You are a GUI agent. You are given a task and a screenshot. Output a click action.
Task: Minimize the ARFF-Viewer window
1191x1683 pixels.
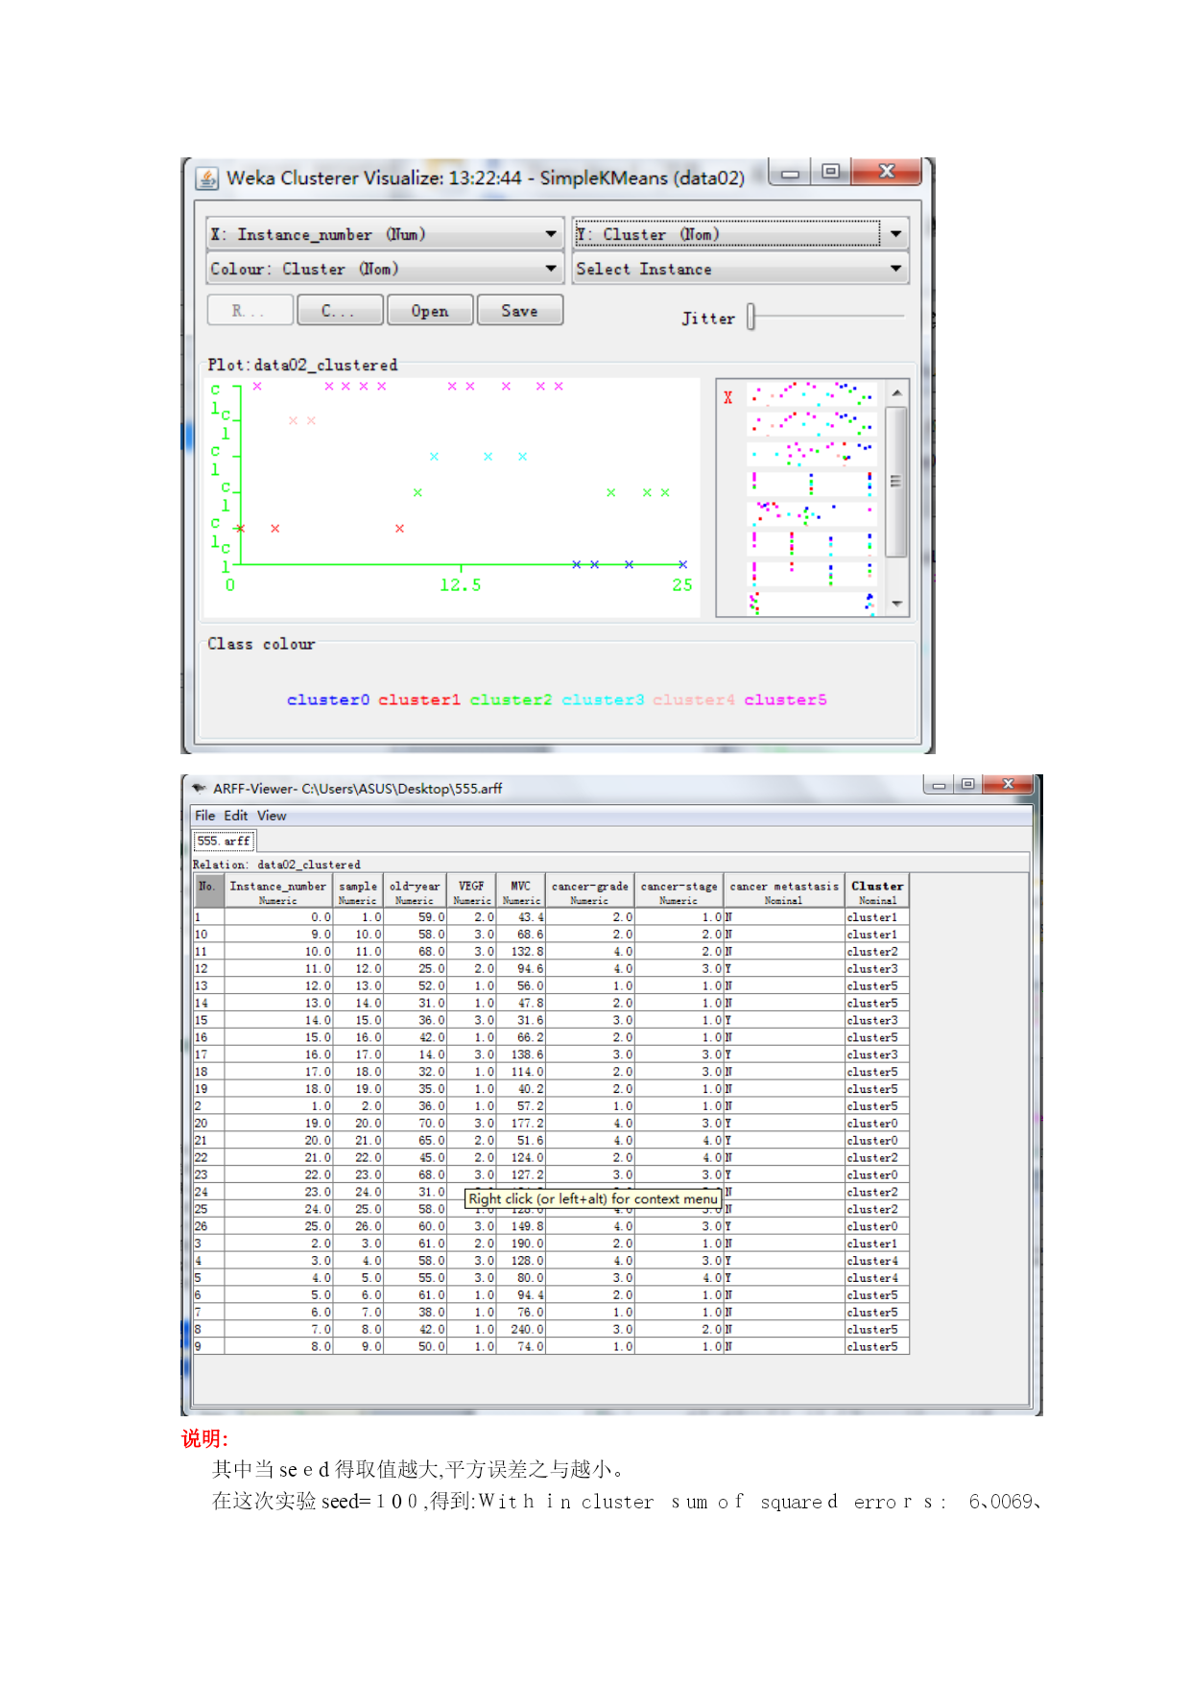coord(939,785)
